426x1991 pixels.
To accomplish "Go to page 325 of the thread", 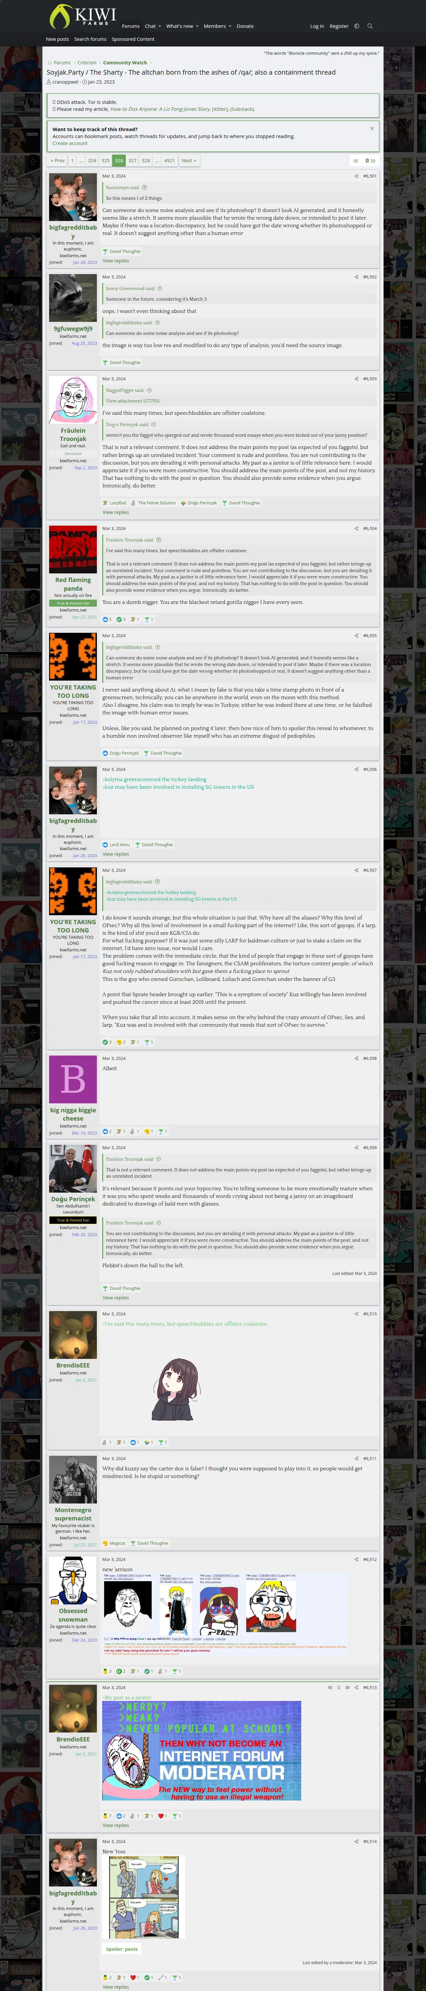I will click(105, 161).
